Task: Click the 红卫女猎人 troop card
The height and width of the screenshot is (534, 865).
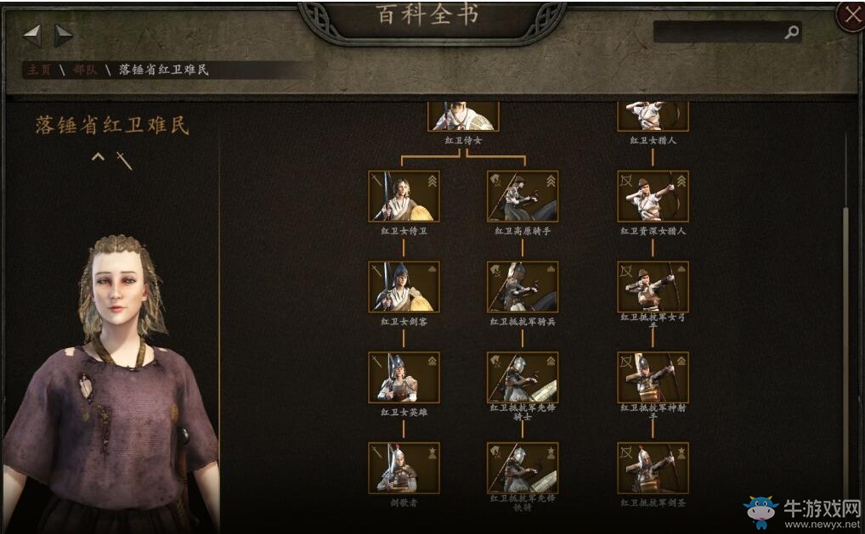Action: click(653, 116)
